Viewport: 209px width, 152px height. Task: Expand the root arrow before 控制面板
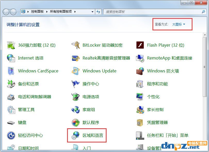(x=28, y=12)
